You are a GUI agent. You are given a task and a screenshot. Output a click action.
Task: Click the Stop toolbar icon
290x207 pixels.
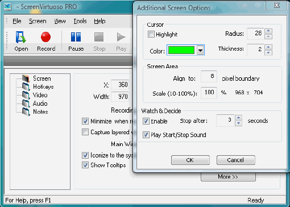(x=99, y=37)
